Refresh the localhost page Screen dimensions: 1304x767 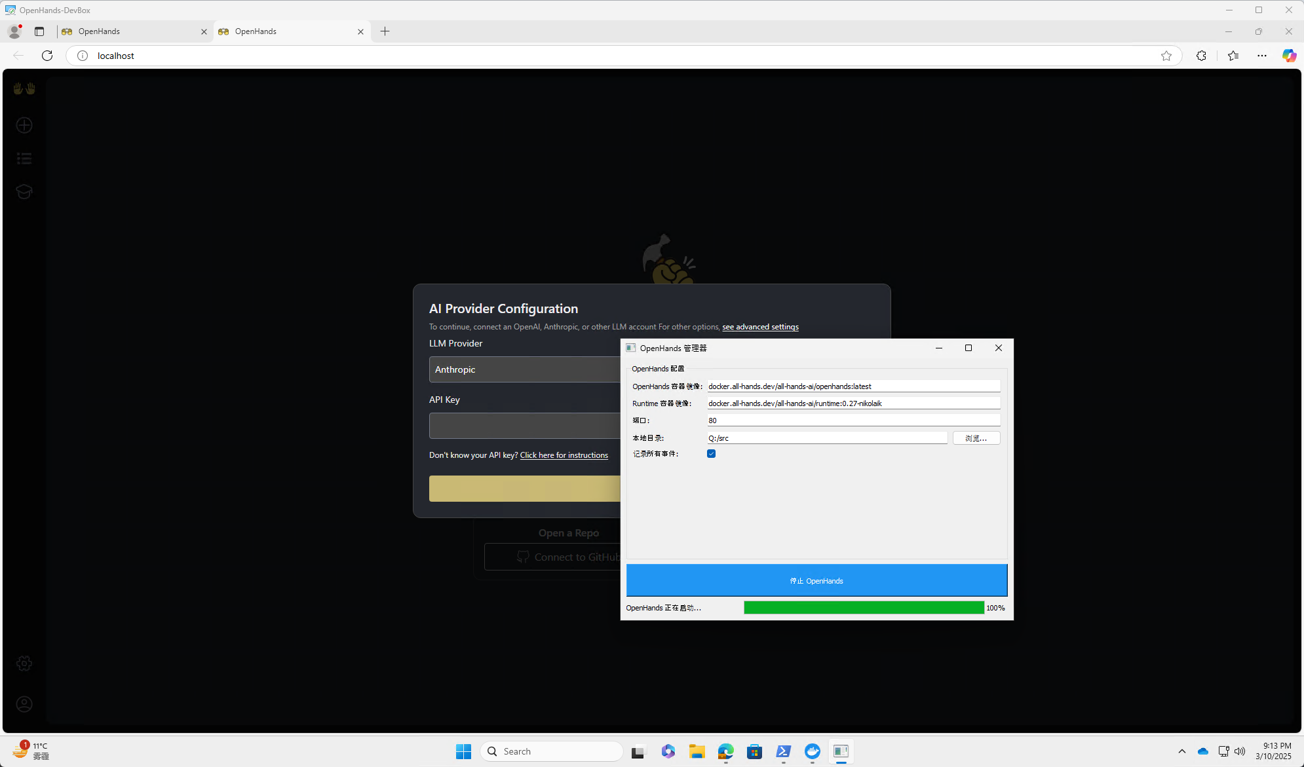pos(47,56)
